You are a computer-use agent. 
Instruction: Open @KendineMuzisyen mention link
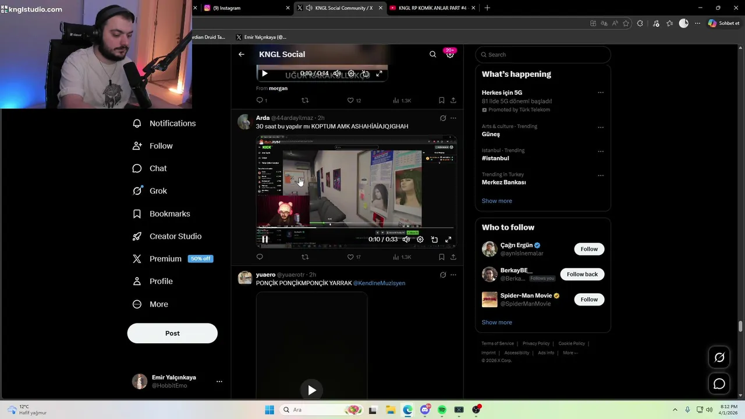[379, 283]
